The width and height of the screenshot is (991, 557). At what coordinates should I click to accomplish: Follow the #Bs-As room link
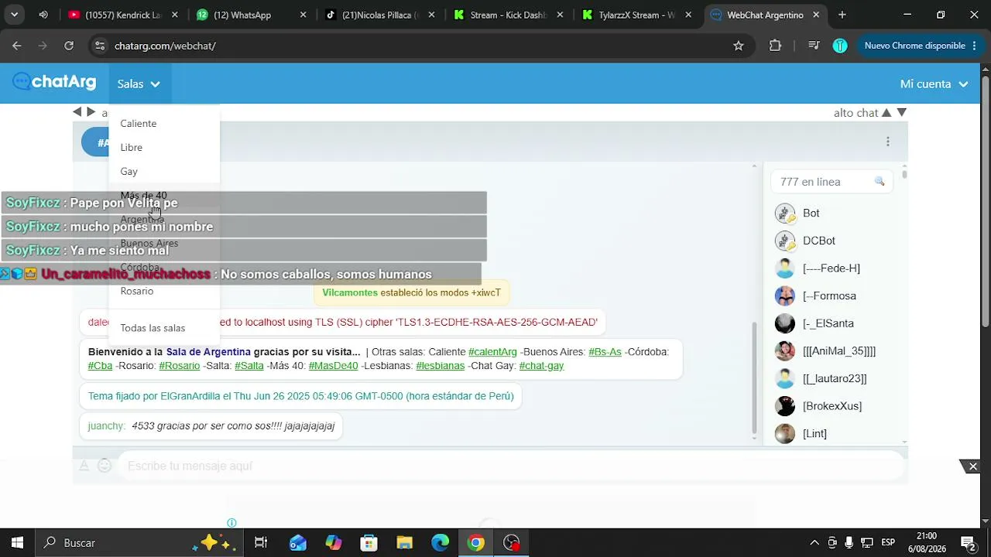(x=605, y=352)
